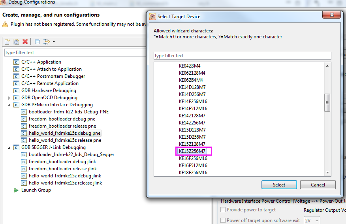
Task: Click the GDB Hardware Debugging icon
Action: [x=16, y=90]
